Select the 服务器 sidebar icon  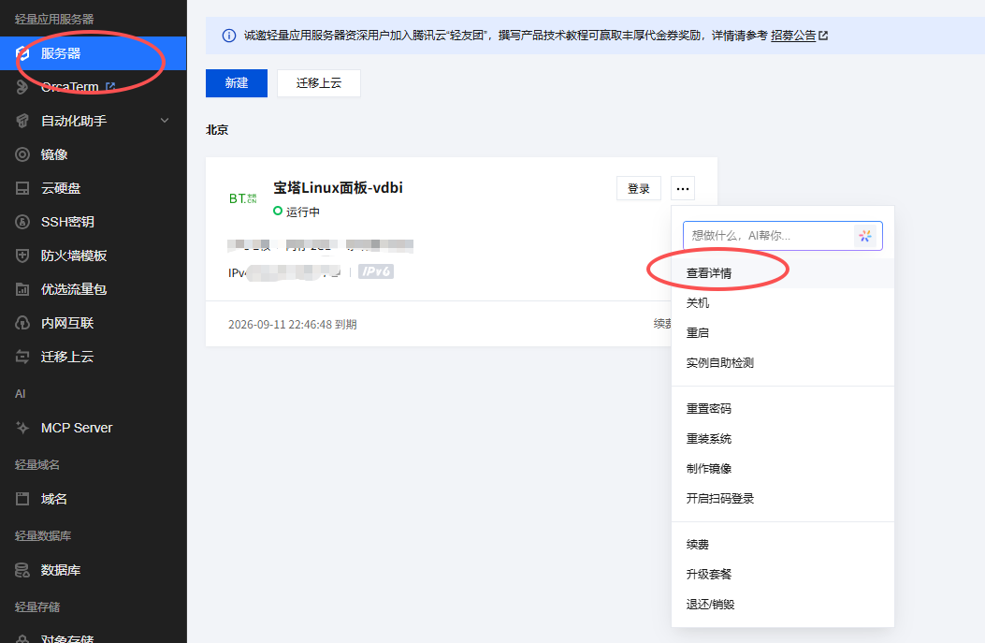22,53
